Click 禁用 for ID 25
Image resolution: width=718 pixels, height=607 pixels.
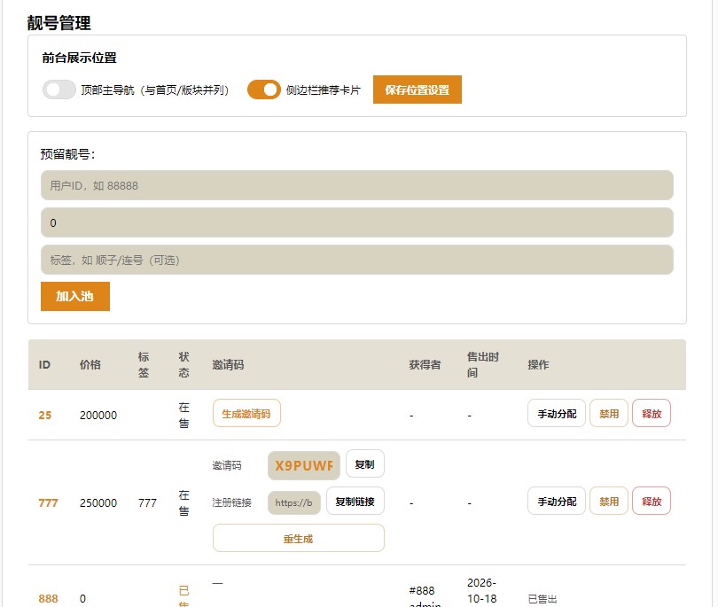(609, 413)
